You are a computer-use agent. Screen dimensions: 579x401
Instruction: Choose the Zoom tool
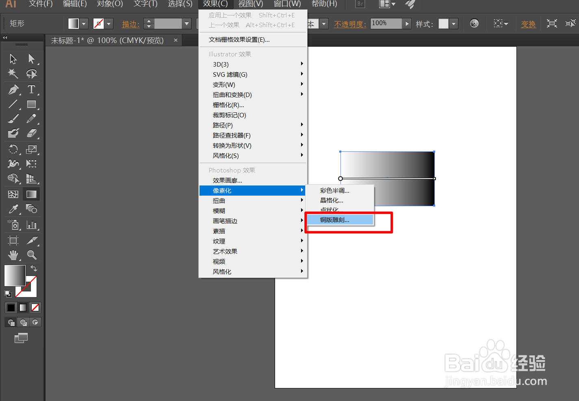tap(31, 255)
